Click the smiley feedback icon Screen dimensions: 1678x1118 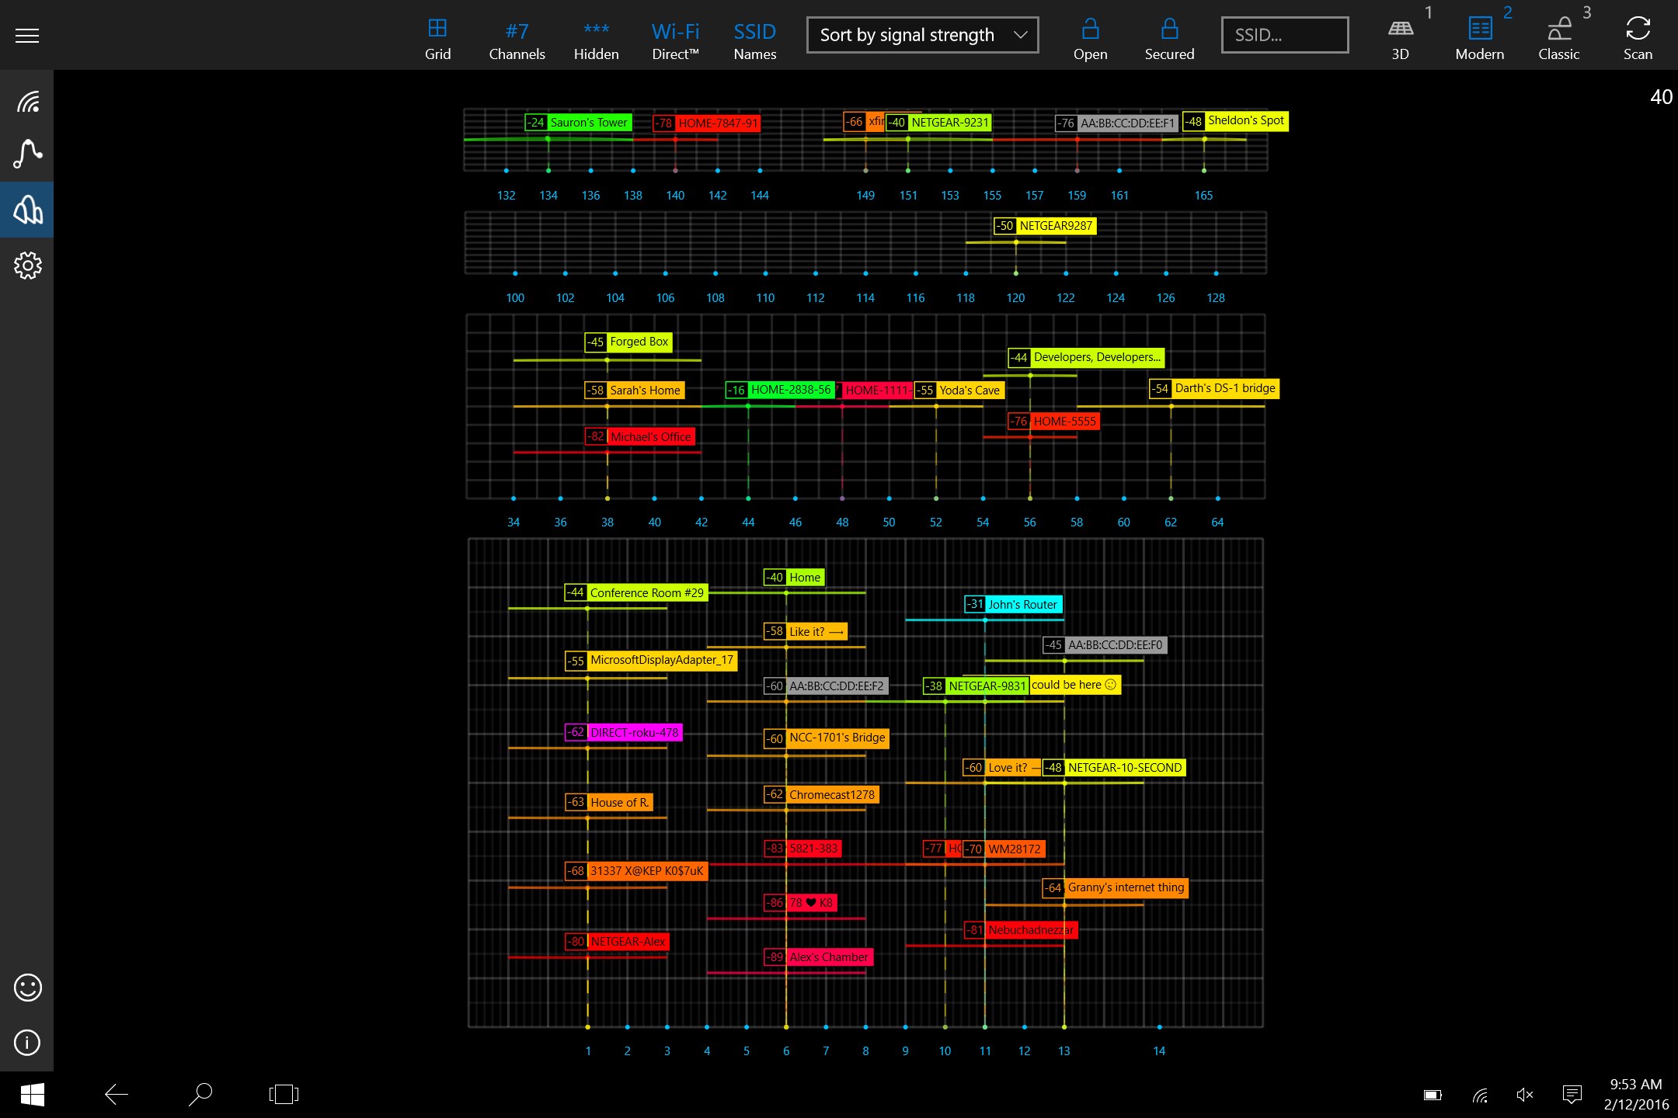(27, 988)
